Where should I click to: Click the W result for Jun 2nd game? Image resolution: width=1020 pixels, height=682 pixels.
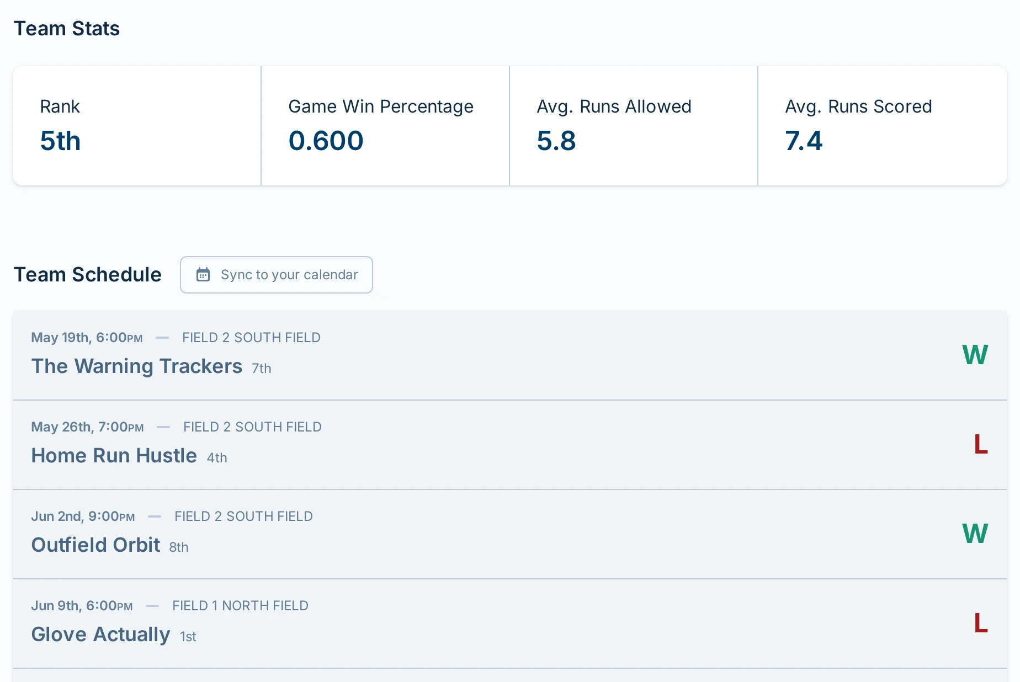975,534
